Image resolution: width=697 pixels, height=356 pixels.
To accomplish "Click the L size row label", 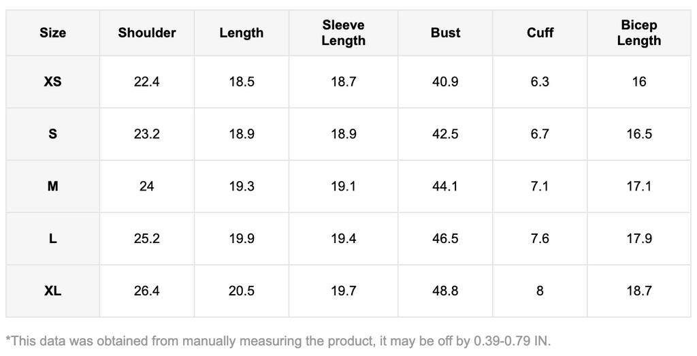I will click(52, 239).
